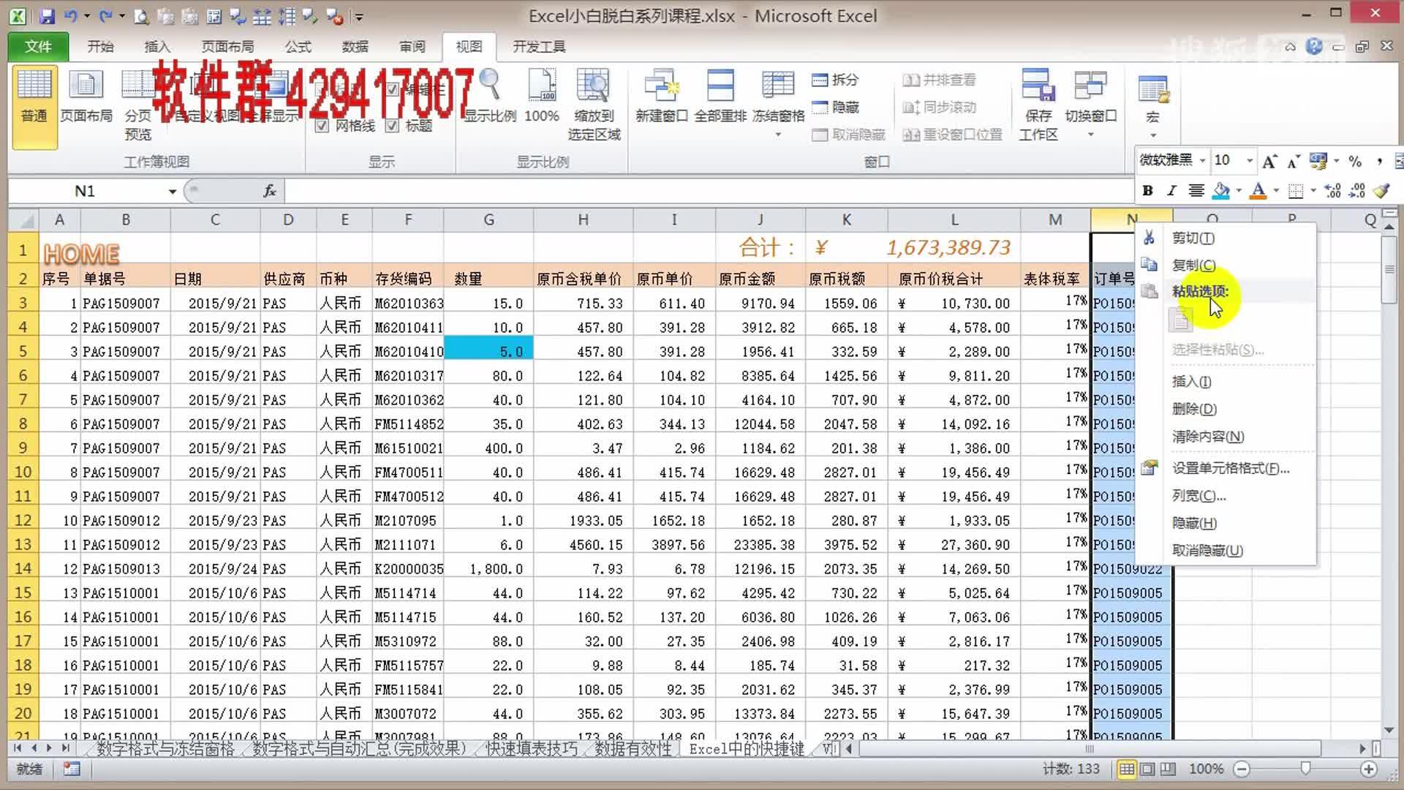Click the 宏 (Macros) icon

[1152, 95]
